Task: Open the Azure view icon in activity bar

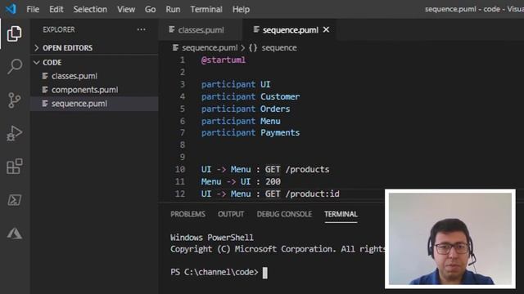Action: [x=15, y=234]
